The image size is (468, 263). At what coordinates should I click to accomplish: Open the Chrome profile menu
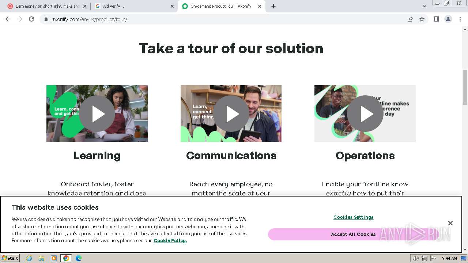[x=448, y=19]
